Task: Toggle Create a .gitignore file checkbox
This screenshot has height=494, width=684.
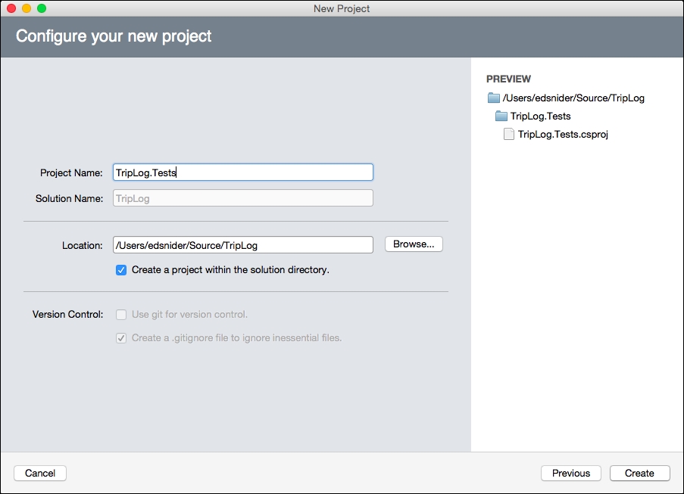Action: tap(121, 338)
